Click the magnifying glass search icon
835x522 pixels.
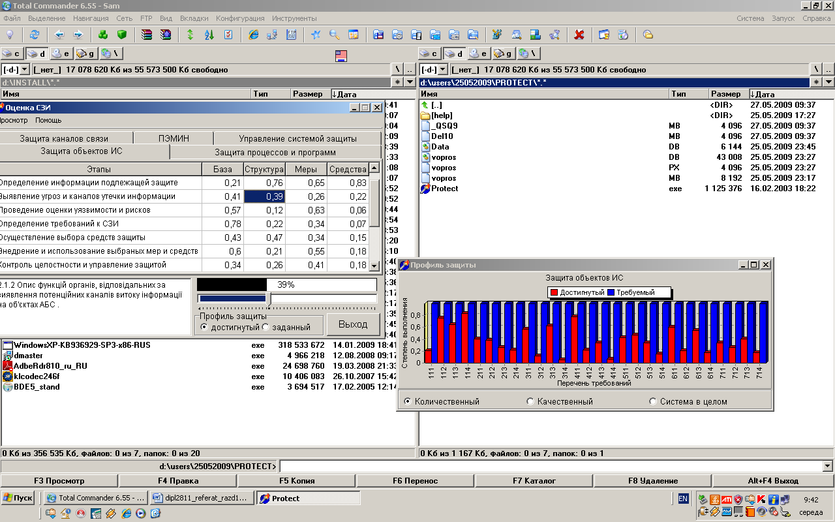click(x=334, y=35)
